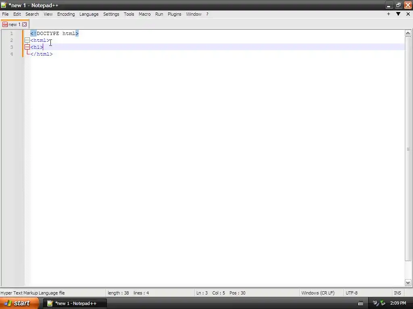Click the <h1> tag text
This screenshot has width=413, height=309.
(37, 47)
